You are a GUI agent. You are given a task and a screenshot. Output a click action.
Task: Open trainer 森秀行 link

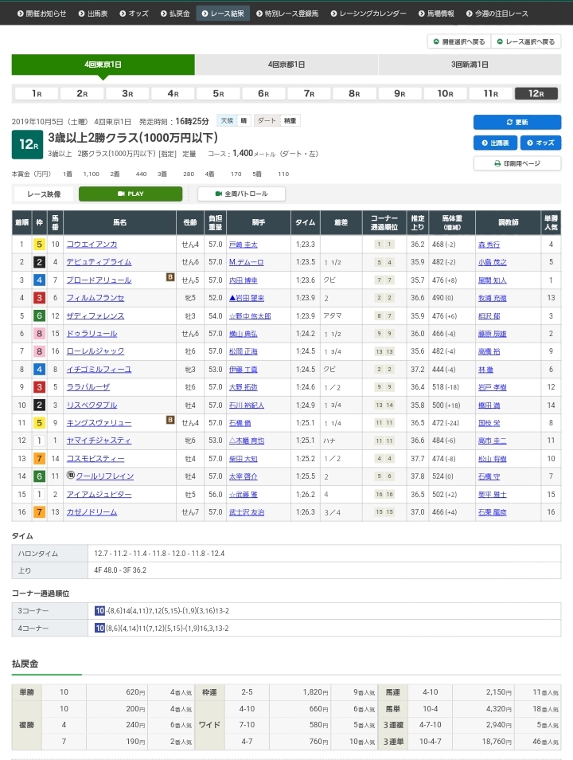489,245
